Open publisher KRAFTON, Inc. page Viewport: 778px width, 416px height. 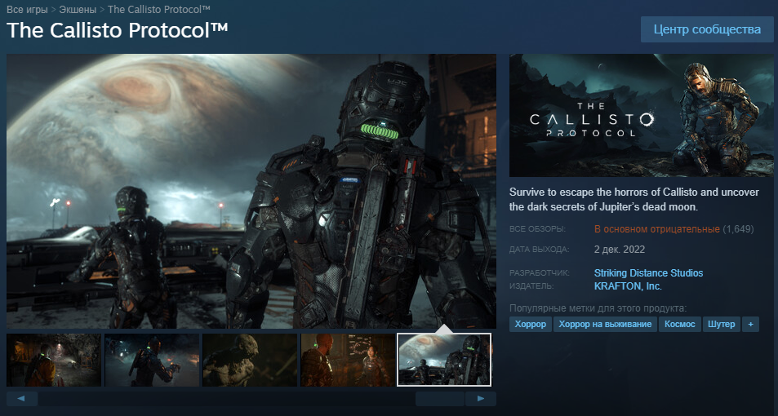628,286
